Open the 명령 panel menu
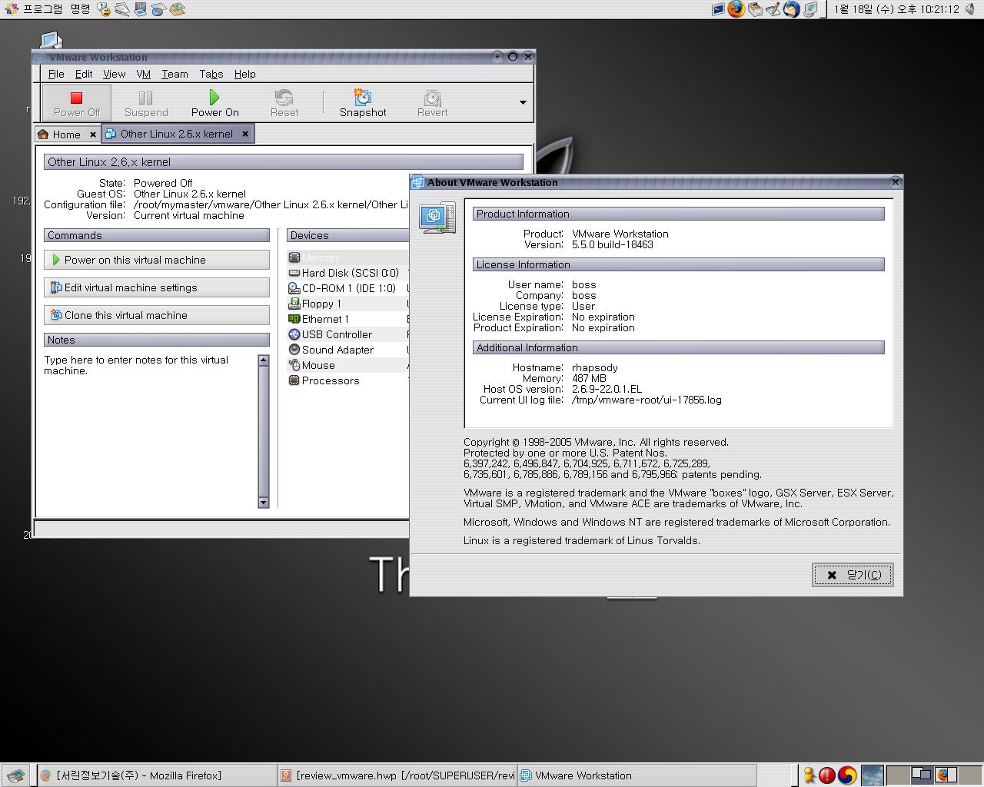 [80, 9]
